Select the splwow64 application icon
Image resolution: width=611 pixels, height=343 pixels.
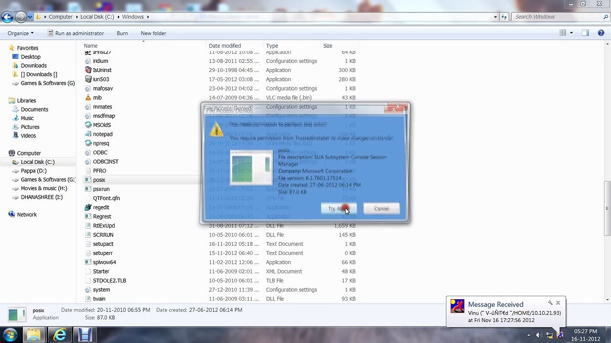pyautogui.click(x=88, y=262)
